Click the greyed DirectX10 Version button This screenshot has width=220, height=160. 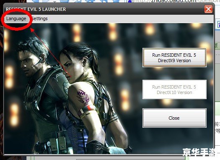[174, 89]
